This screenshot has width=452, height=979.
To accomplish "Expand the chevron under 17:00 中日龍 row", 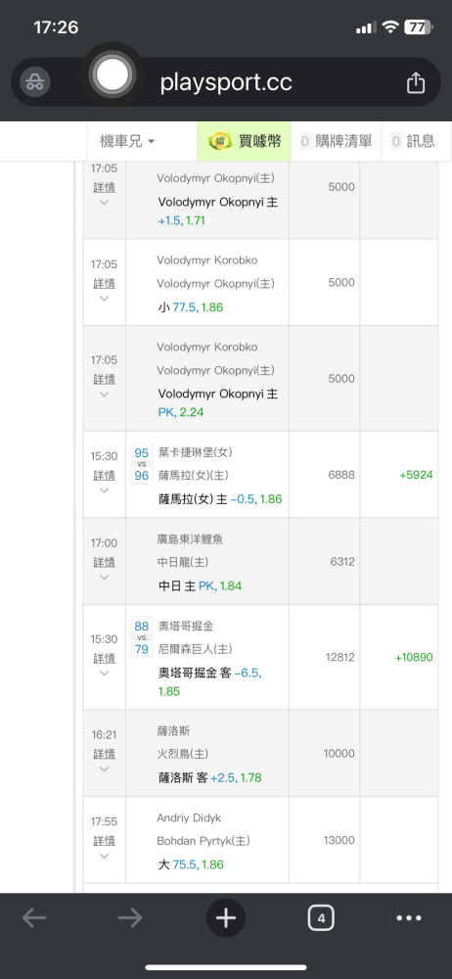I will pos(105,577).
